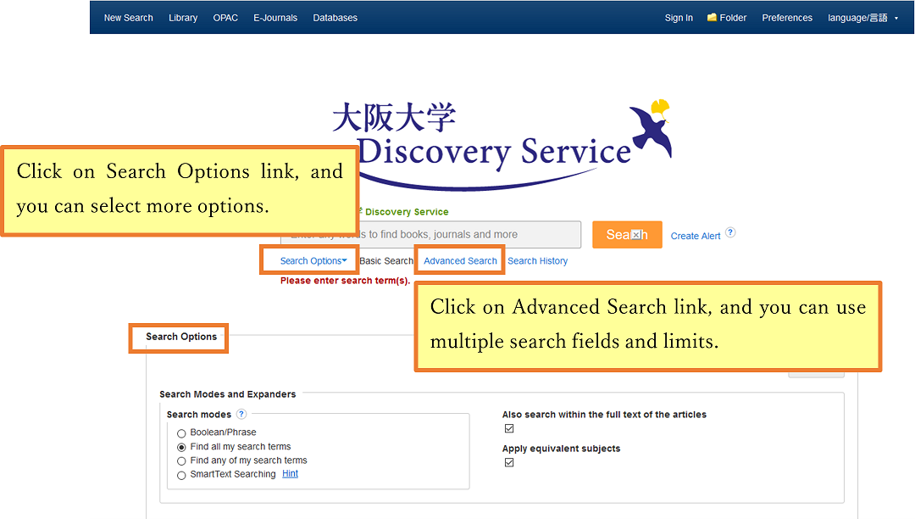915x519 pixels.
Task: Click the Search Modes and Expanders heading
Action: click(x=228, y=394)
